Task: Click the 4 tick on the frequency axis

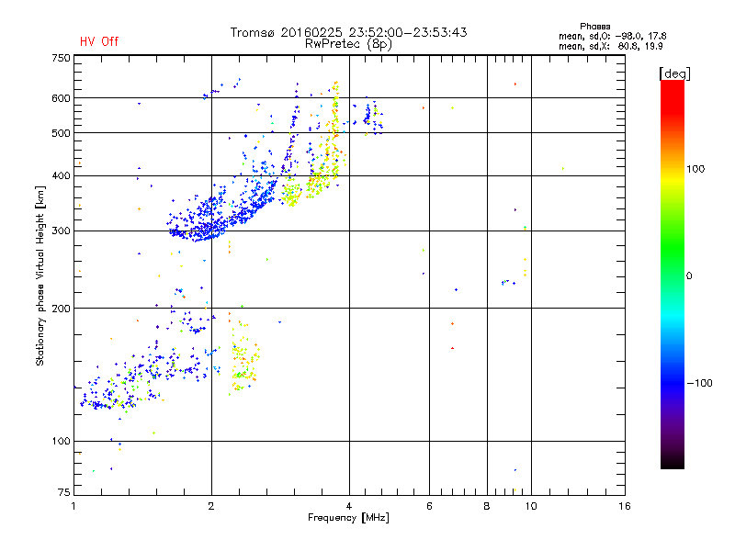Action: (349, 506)
